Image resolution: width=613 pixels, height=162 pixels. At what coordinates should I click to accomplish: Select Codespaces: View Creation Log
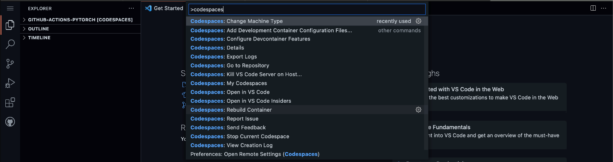tap(307, 145)
